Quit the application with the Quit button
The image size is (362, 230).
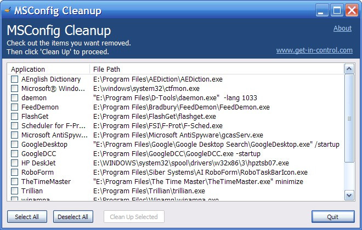333,217
